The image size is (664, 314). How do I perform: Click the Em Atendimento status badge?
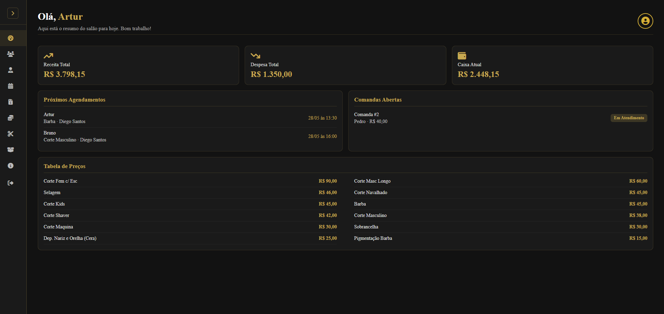pos(629,118)
